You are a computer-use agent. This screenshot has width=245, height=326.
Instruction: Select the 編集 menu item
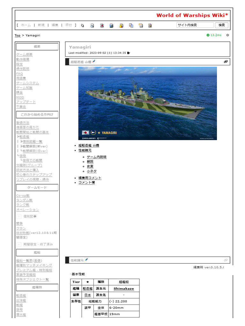point(55,25)
